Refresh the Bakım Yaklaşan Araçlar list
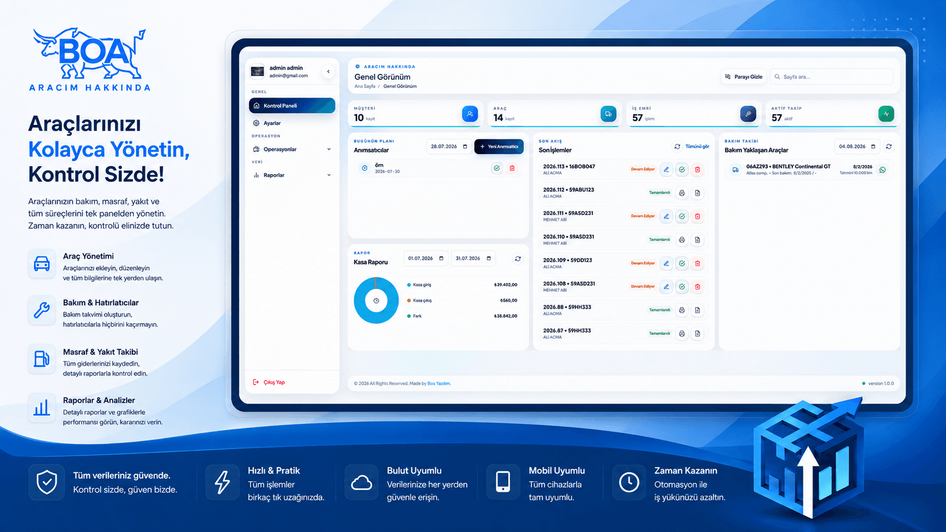 click(x=889, y=146)
